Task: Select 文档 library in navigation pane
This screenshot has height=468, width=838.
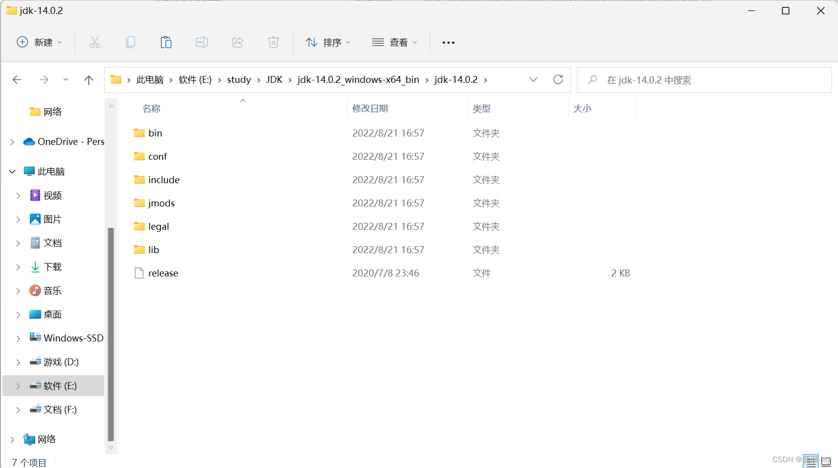Action: click(53, 243)
